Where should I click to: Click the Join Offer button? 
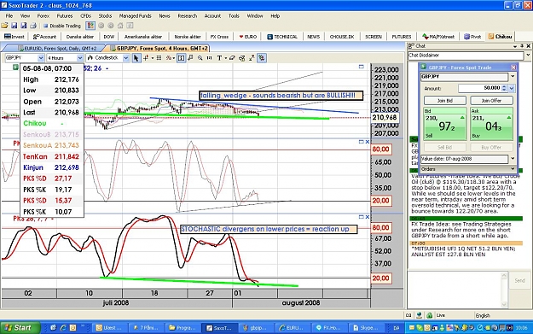tap(491, 101)
